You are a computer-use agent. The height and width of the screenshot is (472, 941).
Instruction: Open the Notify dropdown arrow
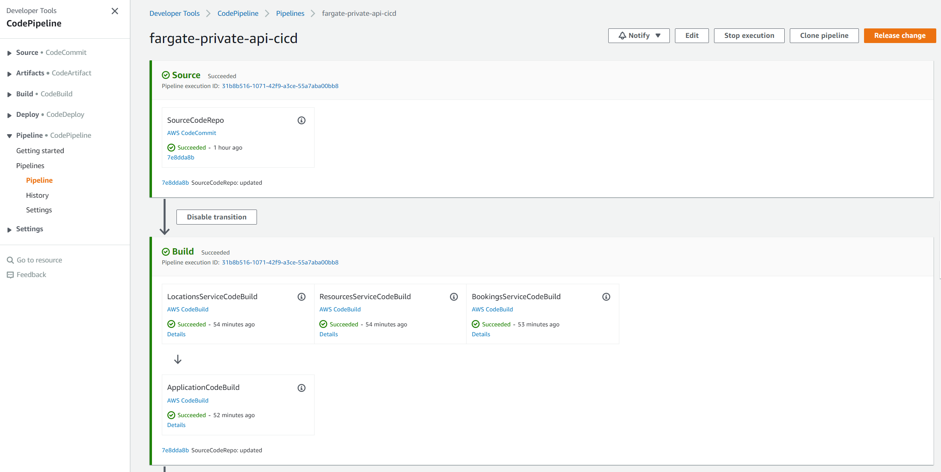coord(658,36)
